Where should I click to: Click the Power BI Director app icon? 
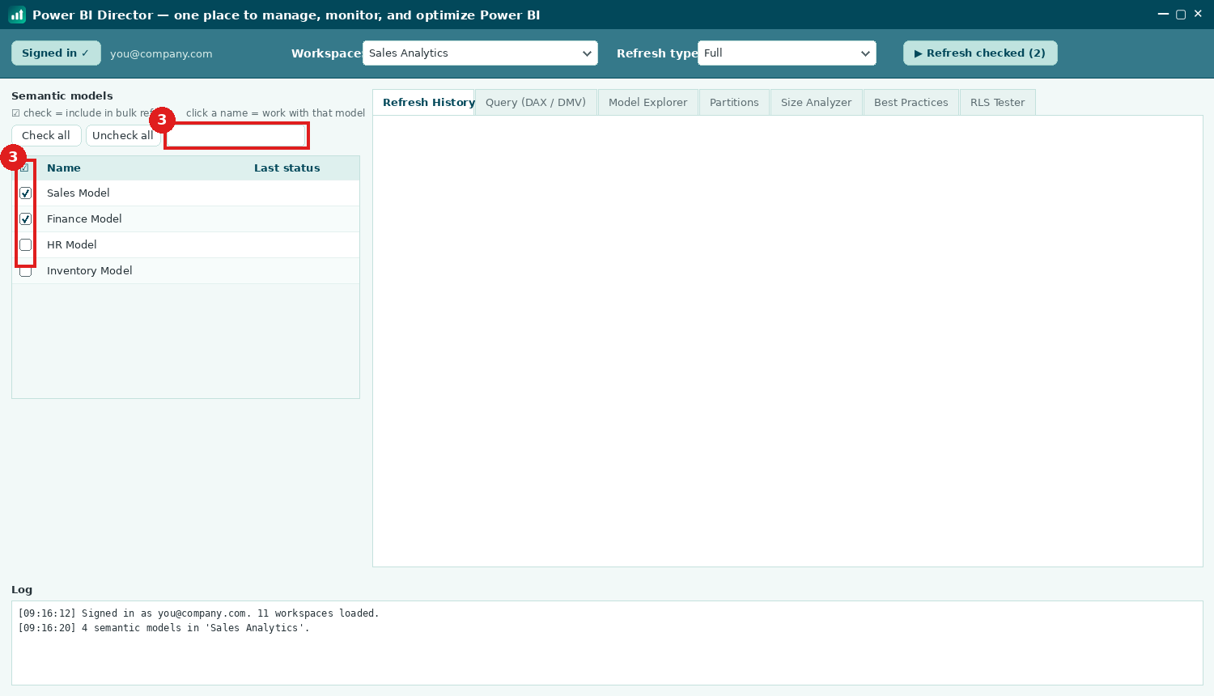click(x=17, y=15)
